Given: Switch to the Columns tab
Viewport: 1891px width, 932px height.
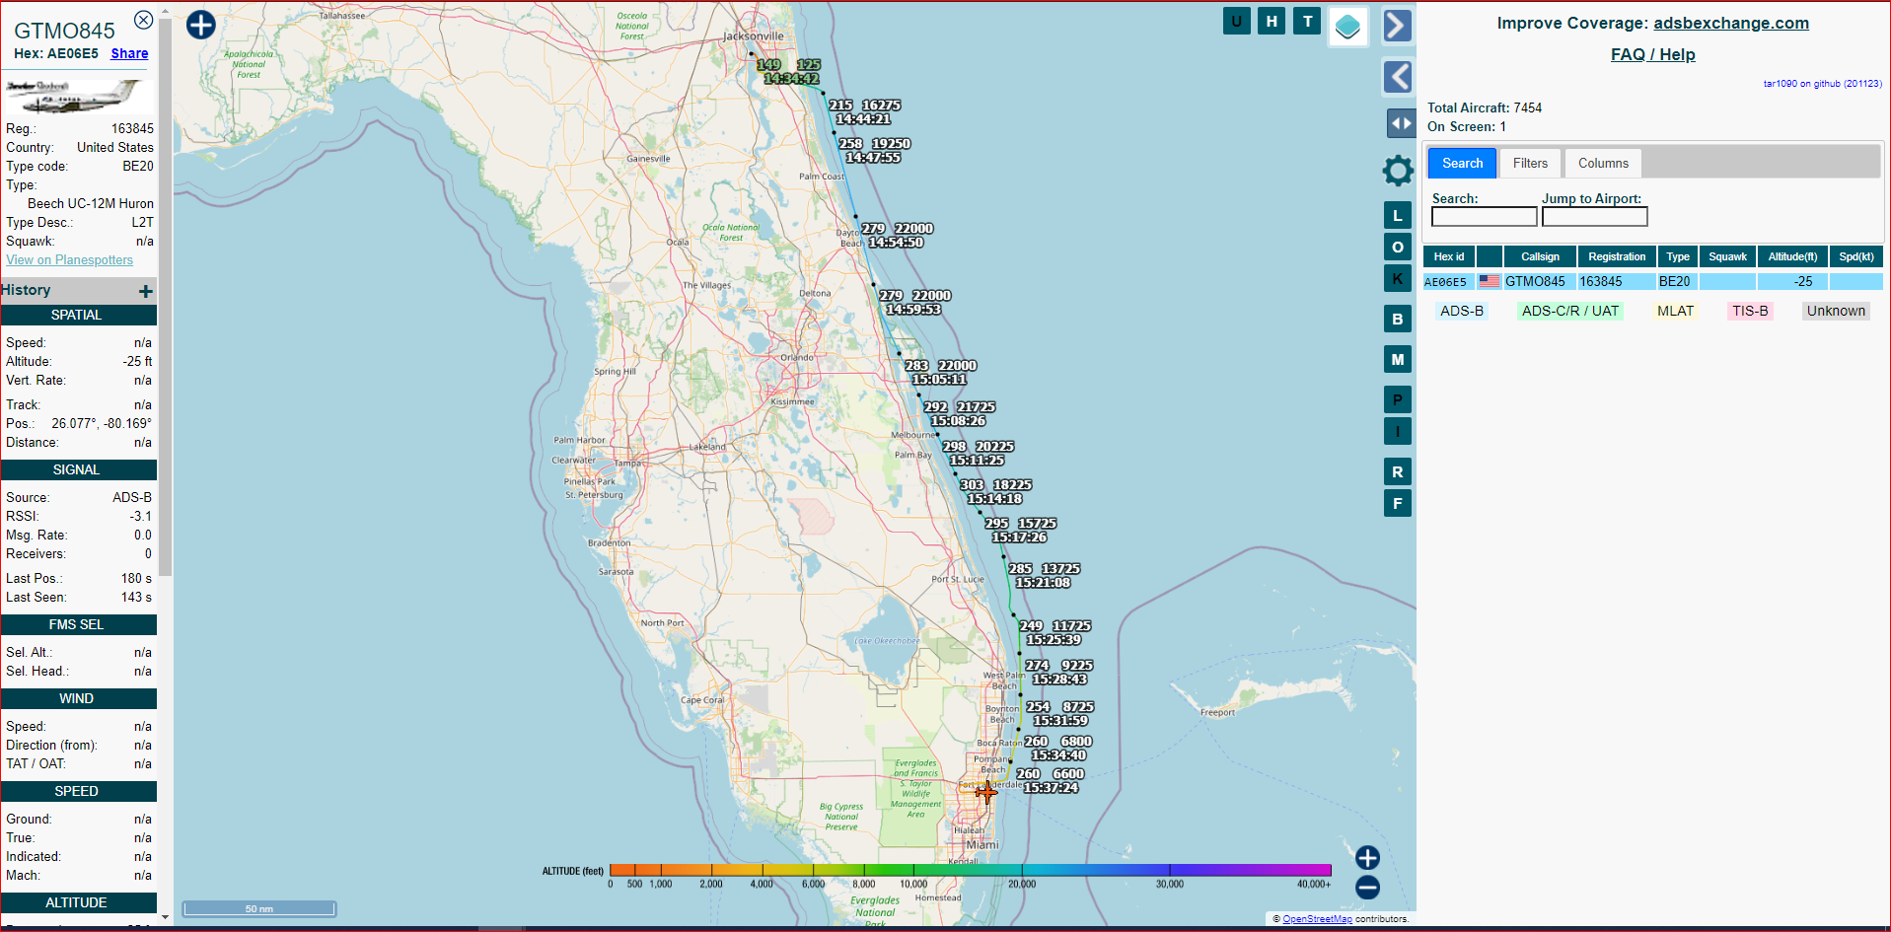Looking at the screenshot, I should tap(1603, 163).
